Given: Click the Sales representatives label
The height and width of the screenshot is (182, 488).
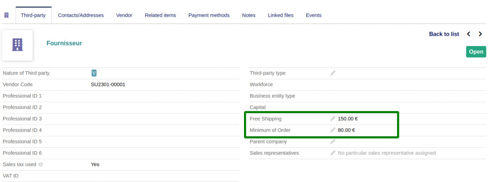Looking at the screenshot, I should pyautogui.click(x=274, y=153).
